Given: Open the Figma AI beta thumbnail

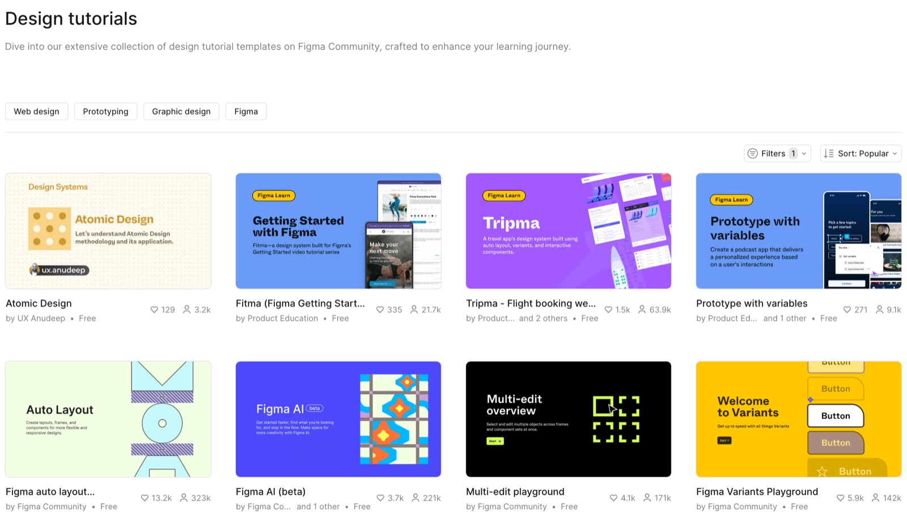Looking at the screenshot, I should 338,419.
